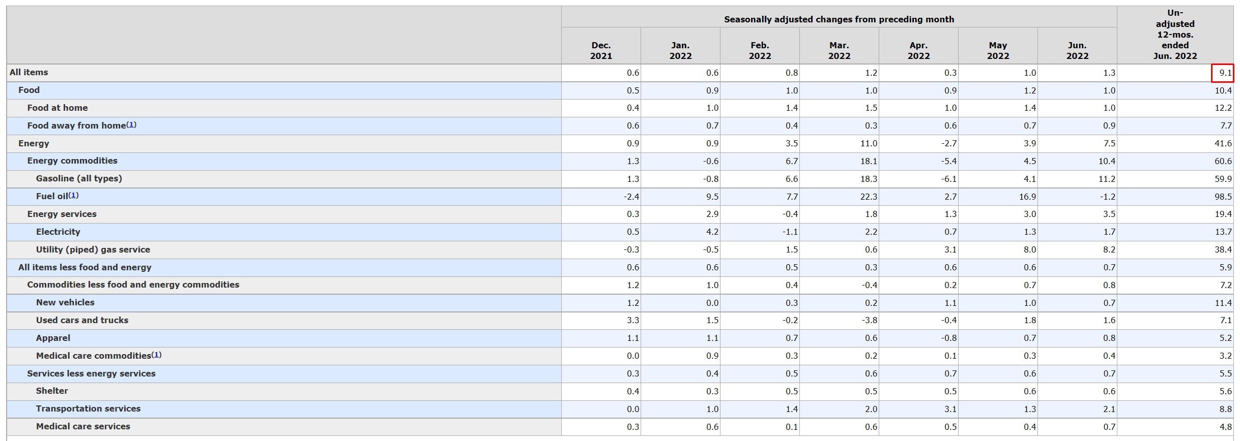Open footnote 1 link beside Food away from home

click(x=131, y=124)
